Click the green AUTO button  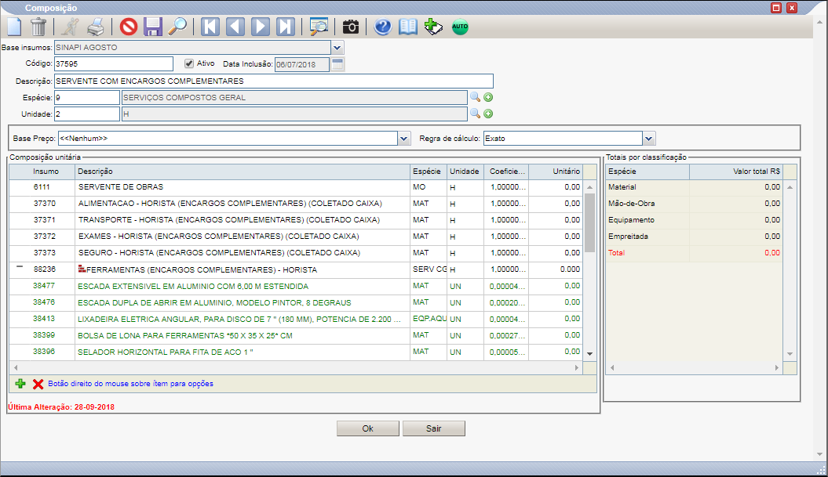(460, 27)
